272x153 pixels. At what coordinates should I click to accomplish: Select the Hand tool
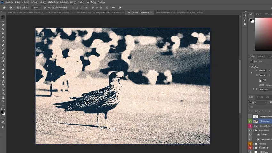point(3,97)
